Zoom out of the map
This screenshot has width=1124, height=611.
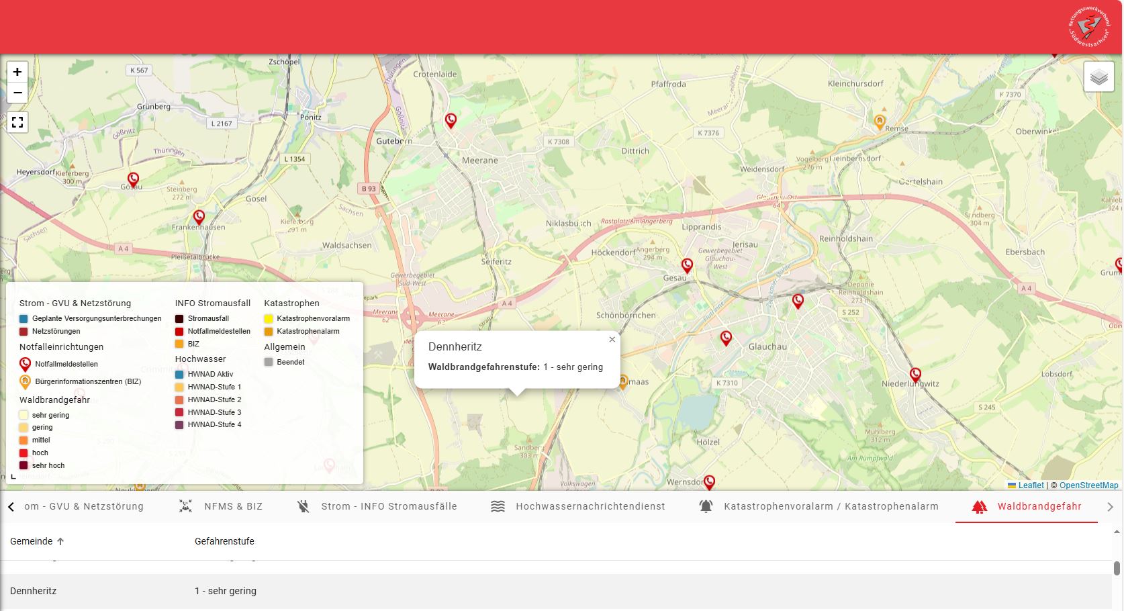pyautogui.click(x=17, y=93)
